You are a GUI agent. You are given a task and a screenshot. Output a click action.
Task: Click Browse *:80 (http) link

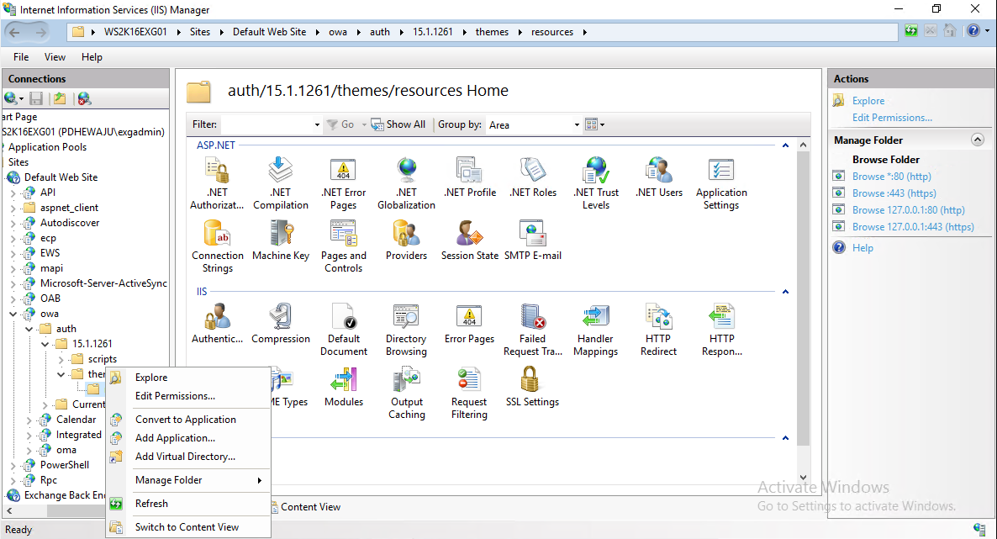(x=891, y=177)
